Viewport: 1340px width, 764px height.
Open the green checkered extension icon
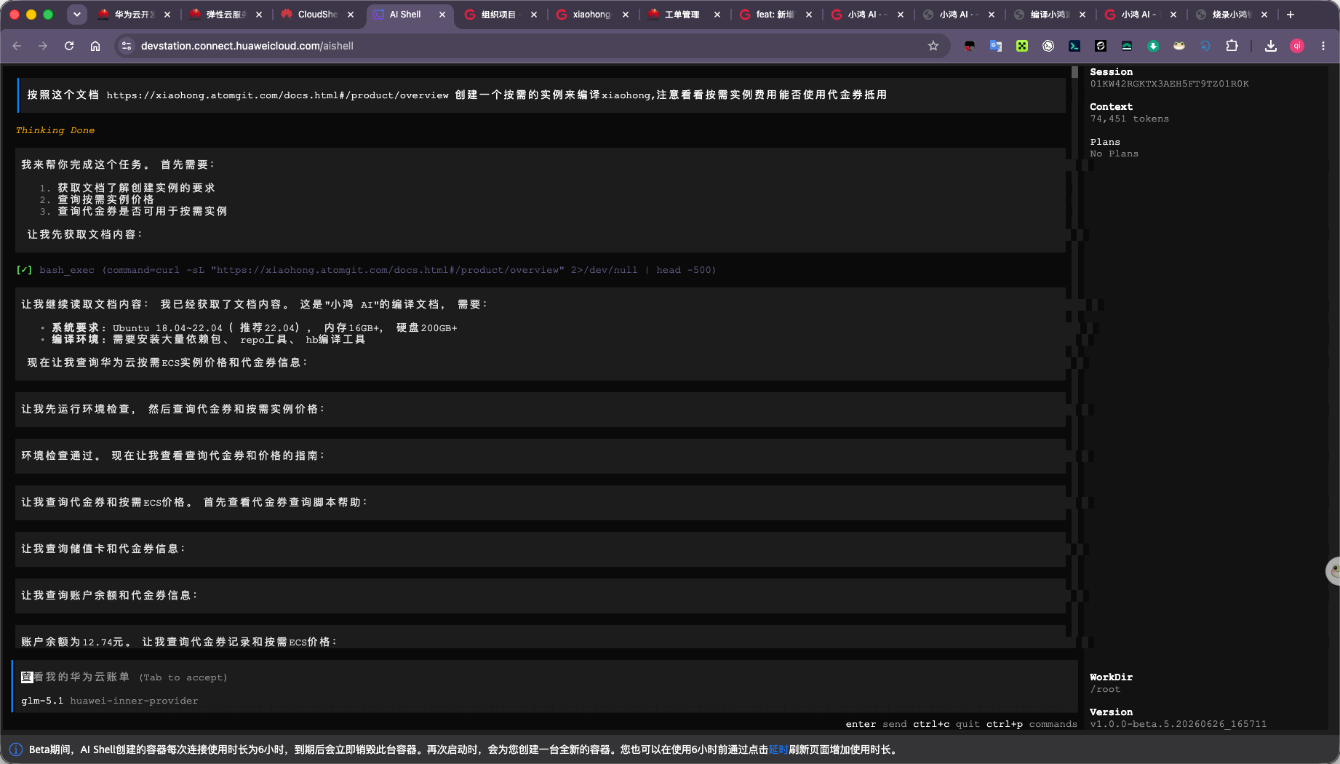tap(1022, 46)
